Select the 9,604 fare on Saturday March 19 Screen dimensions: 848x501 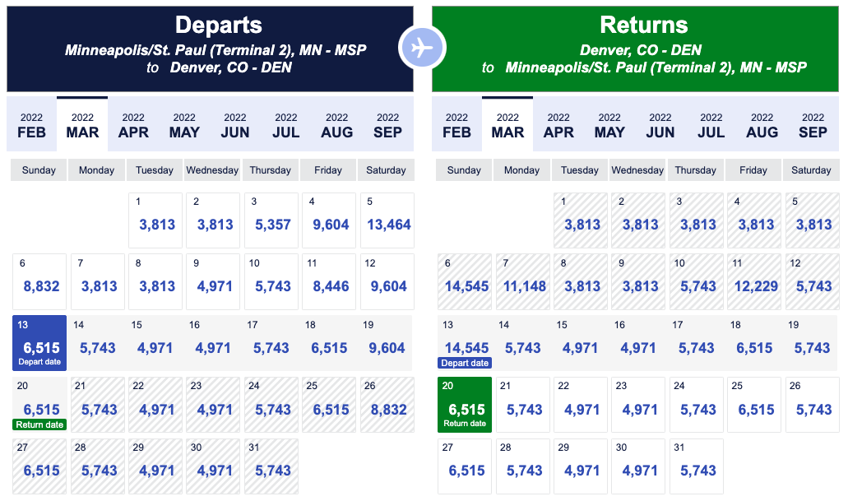click(387, 342)
